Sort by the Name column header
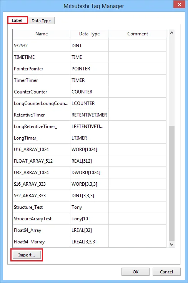This screenshot has height=283, width=188. 42,34
